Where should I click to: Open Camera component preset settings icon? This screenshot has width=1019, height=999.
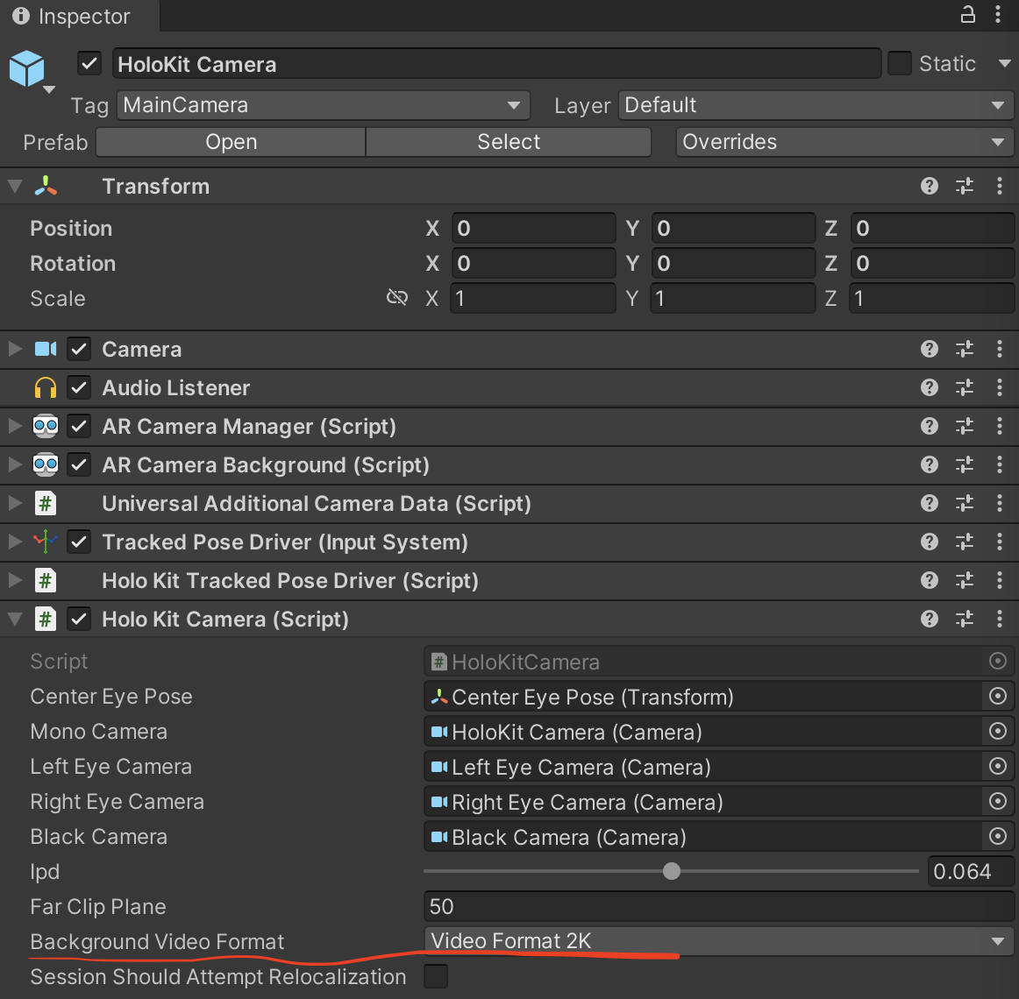click(965, 350)
